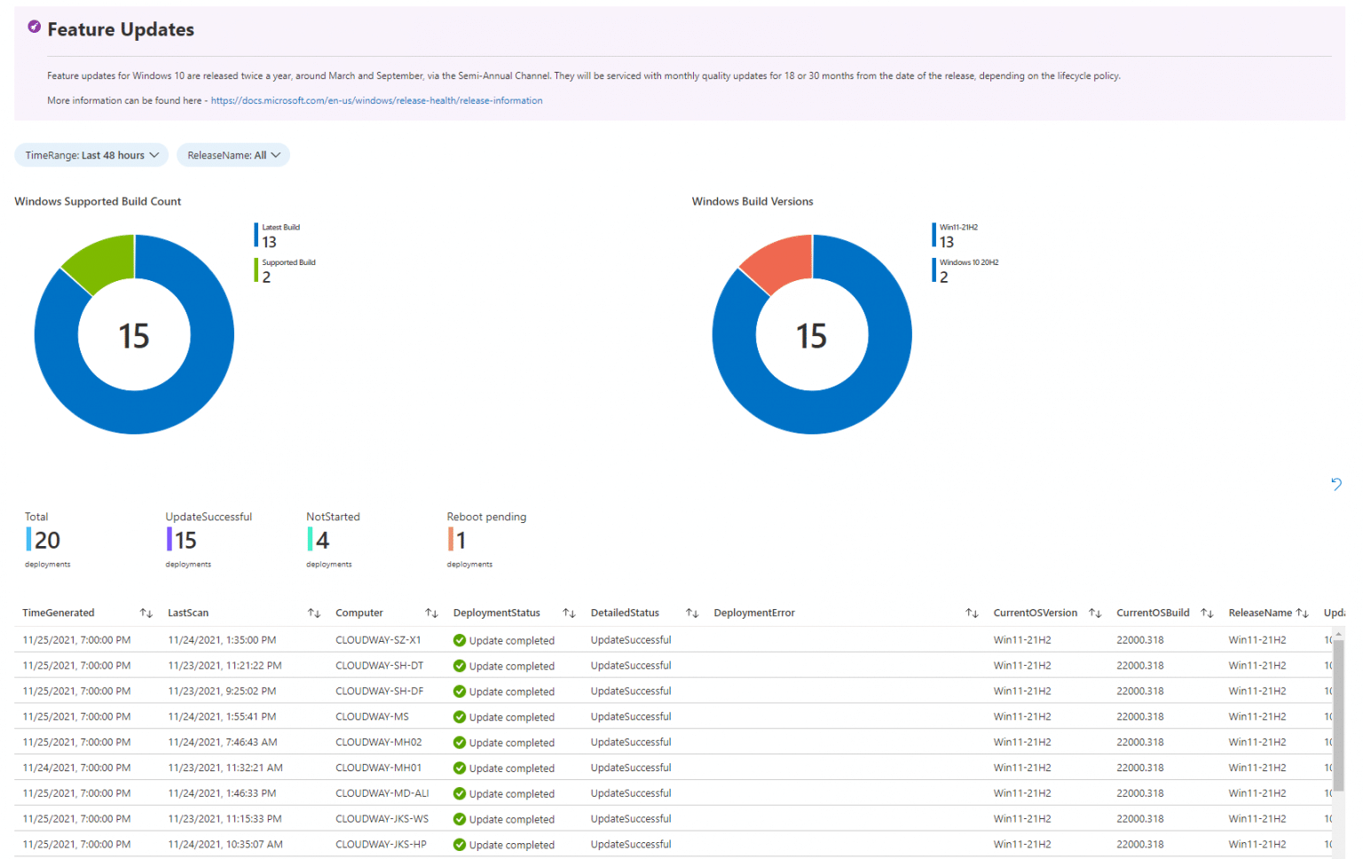The width and height of the screenshot is (1363, 859).
Task: Click the Reboot pending deployments tile
Action: (x=470, y=538)
